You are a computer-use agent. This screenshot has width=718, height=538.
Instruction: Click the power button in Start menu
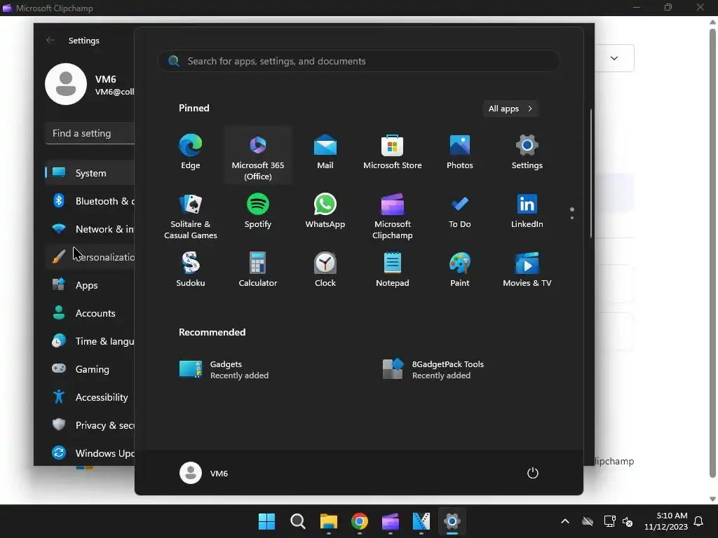pos(533,473)
